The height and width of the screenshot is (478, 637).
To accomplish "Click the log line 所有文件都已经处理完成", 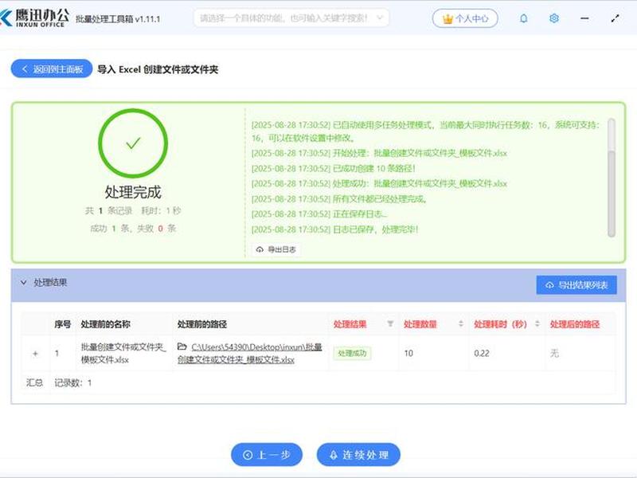I will click(339, 198).
